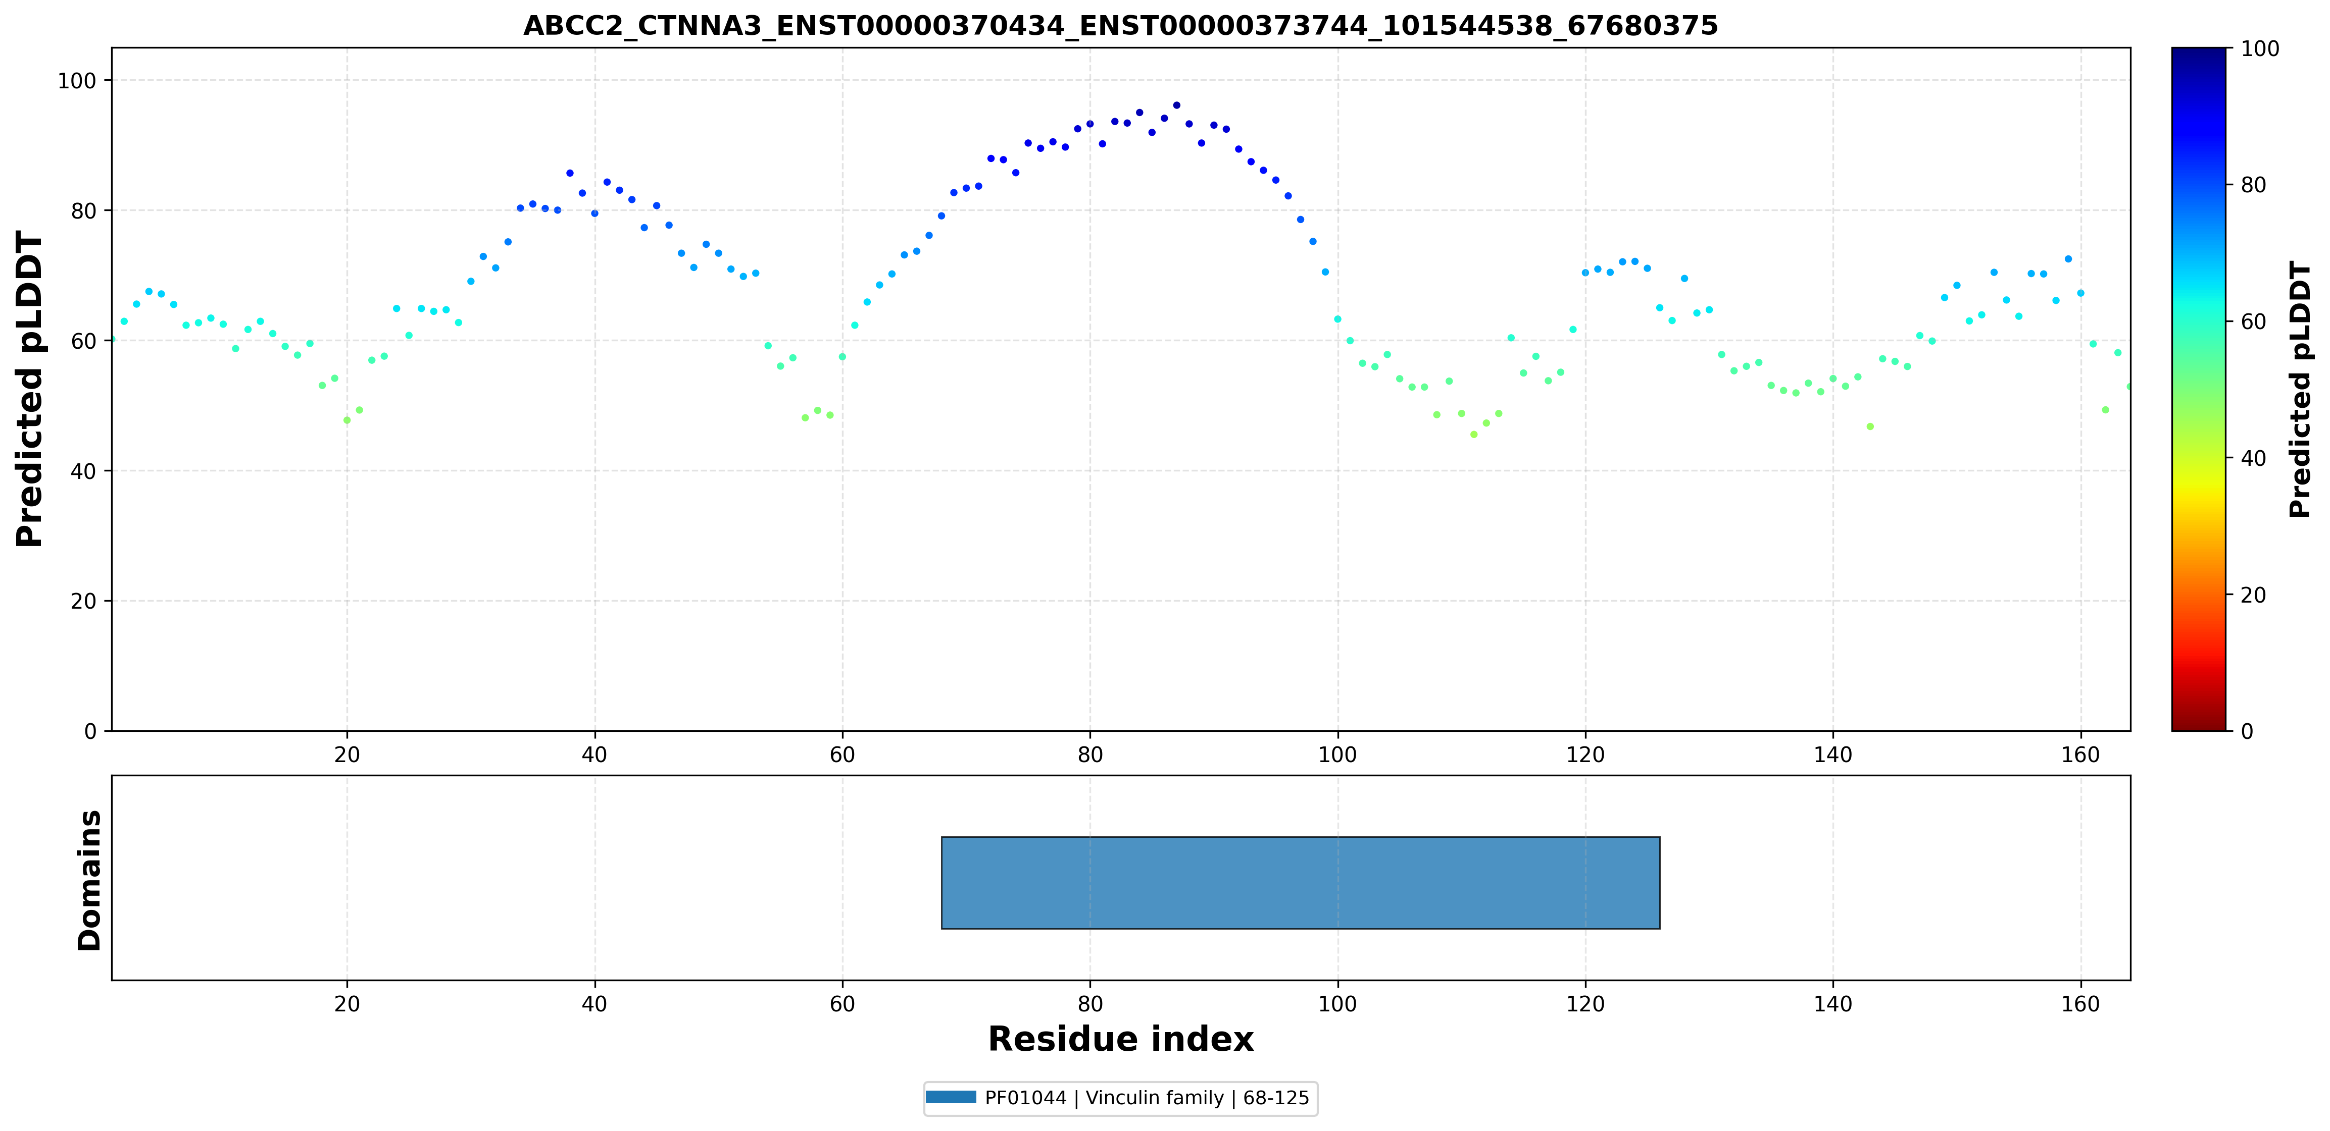Click the legend color swatch for PF01044

point(951,1098)
